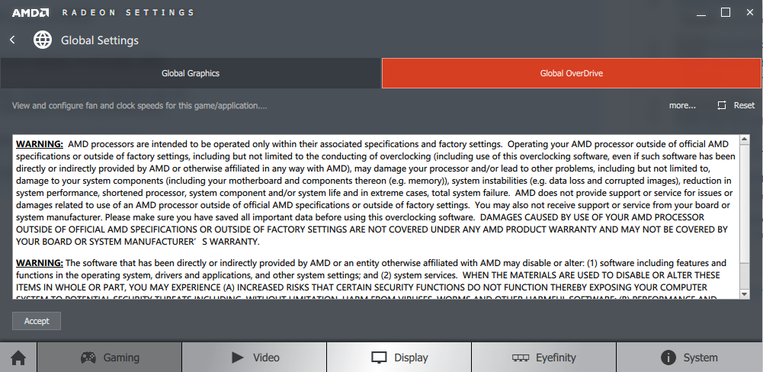Click the second underlined WARNING: heading

pos(40,263)
